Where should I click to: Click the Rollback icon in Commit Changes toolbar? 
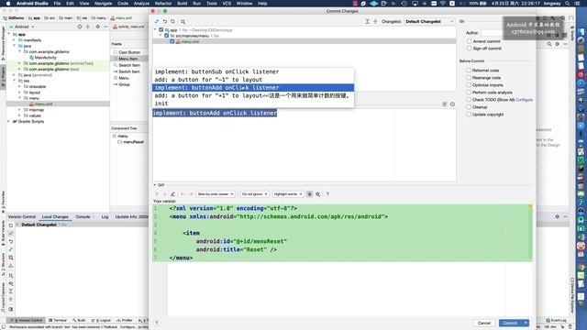[165, 22]
